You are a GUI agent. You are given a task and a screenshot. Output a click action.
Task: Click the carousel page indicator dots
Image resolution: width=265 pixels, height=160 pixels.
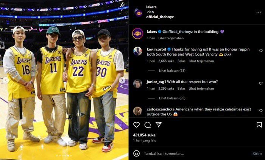click(64, 155)
